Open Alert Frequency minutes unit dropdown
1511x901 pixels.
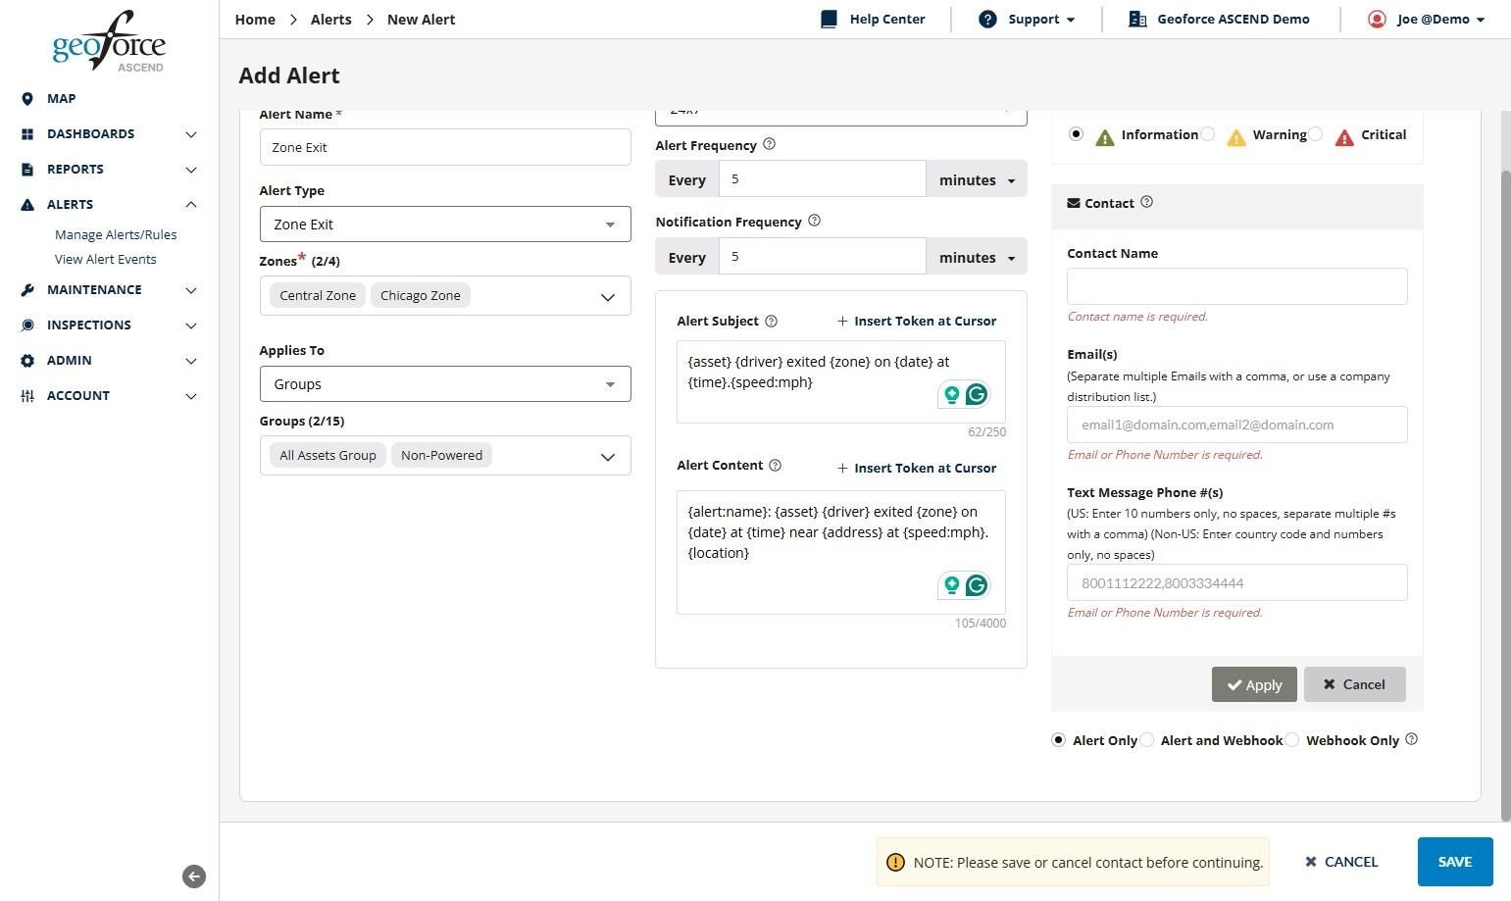977,179
